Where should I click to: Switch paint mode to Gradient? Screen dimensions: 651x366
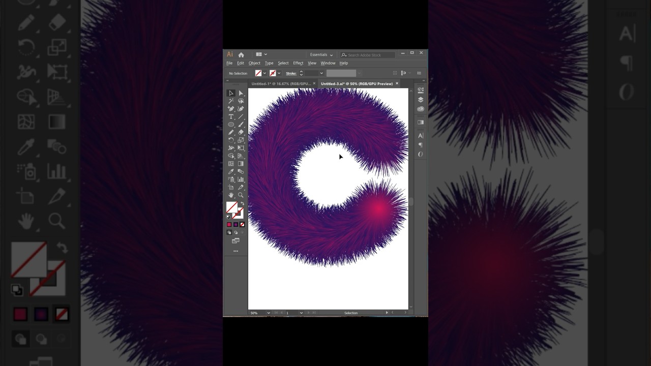(235, 224)
